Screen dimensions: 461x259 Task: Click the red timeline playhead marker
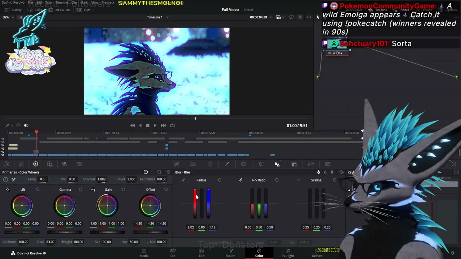click(36, 133)
